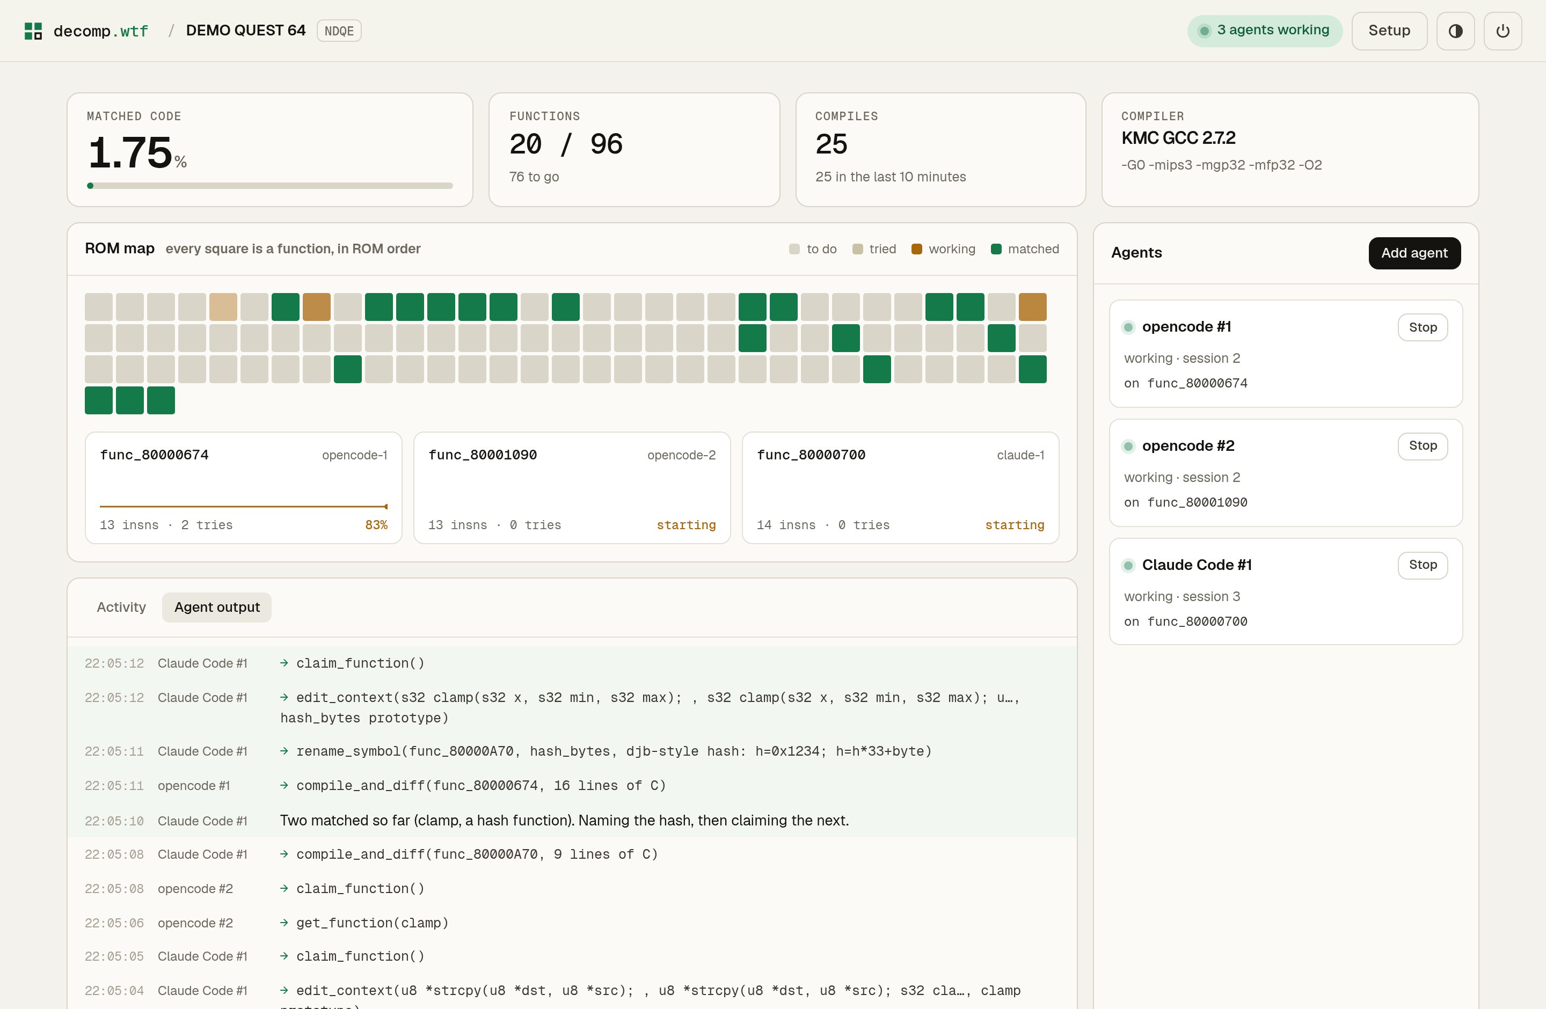Select the Agent output tab
This screenshot has width=1546, height=1009.
click(x=217, y=607)
